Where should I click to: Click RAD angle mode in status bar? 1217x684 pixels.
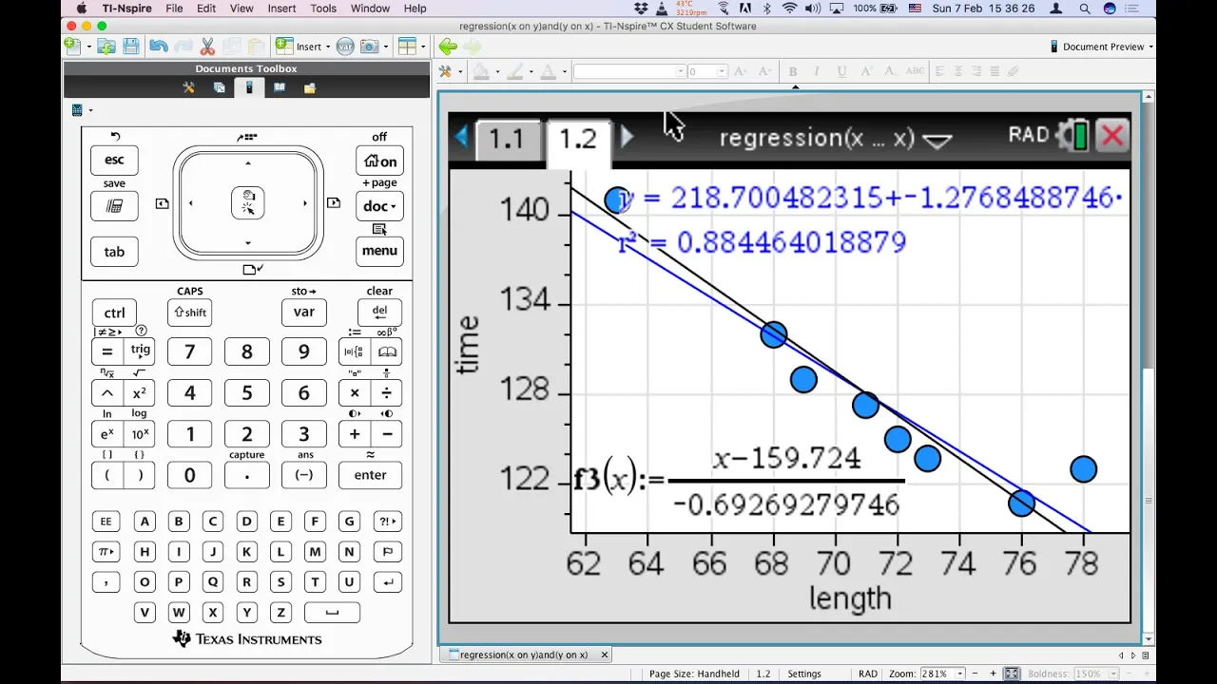[867, 674]
